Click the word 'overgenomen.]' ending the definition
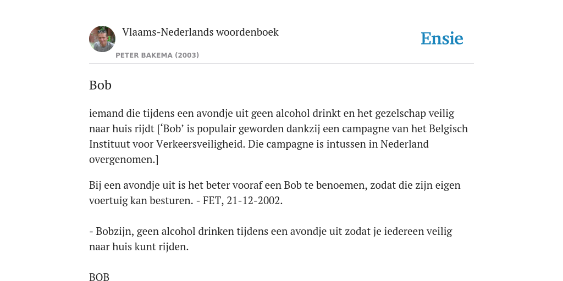This screenshot has height=281, width=563. coord(124,160)
